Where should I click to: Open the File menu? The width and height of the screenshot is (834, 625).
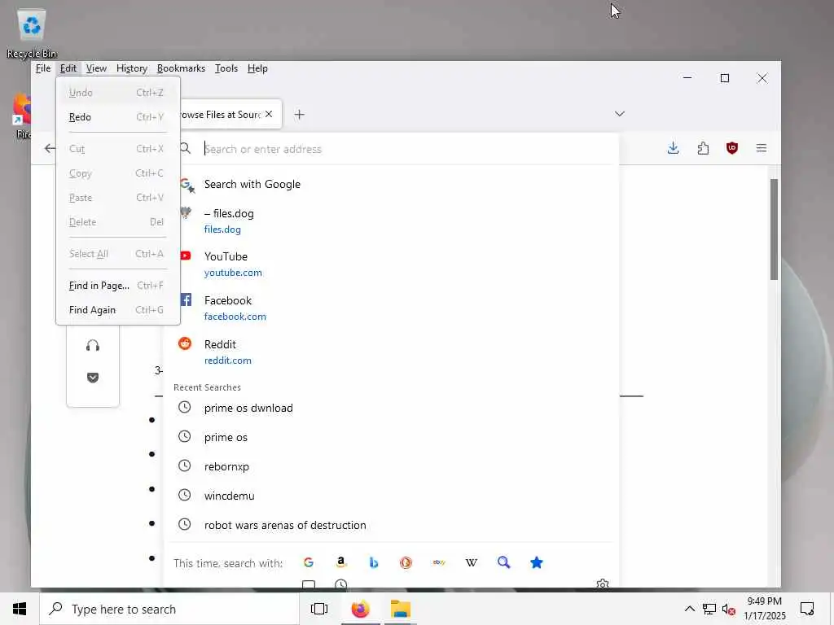(x=43, y=68)
